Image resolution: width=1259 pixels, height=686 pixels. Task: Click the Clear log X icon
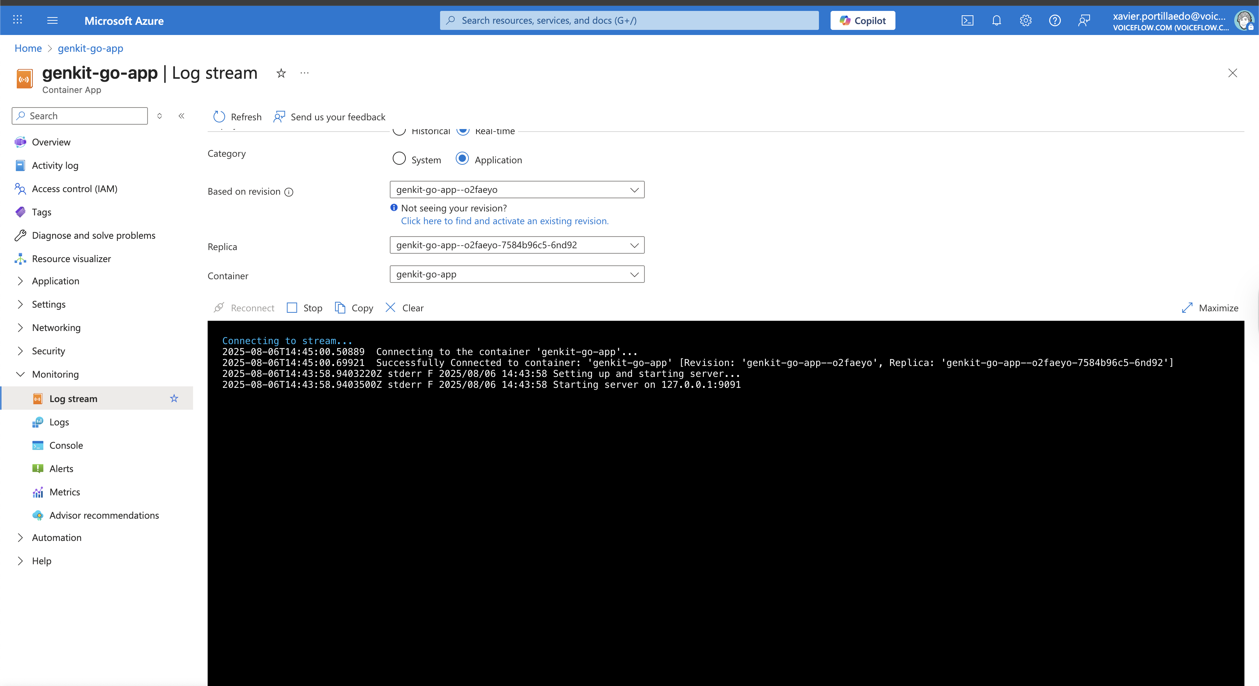click(390, 308)
